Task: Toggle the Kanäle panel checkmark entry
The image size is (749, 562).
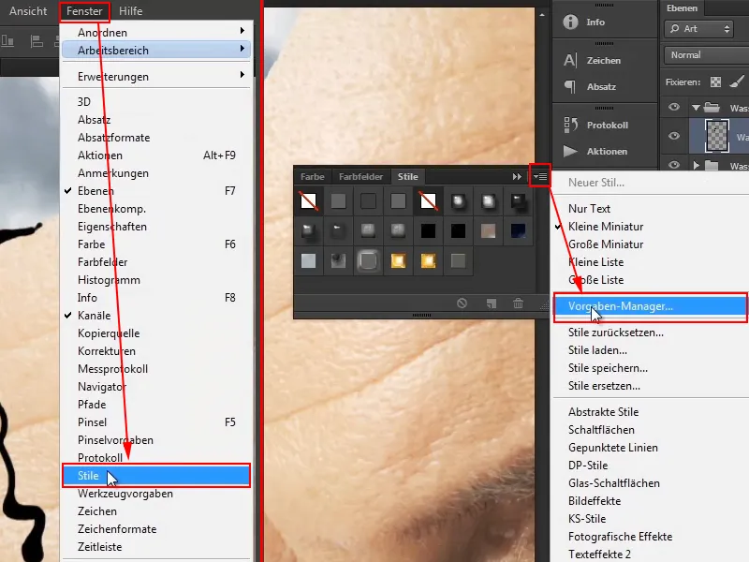Action: (x=156, y=316)
